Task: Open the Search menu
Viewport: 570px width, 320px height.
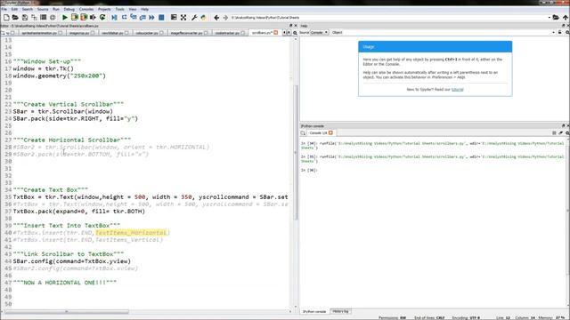Action: [x=28, y=9]
